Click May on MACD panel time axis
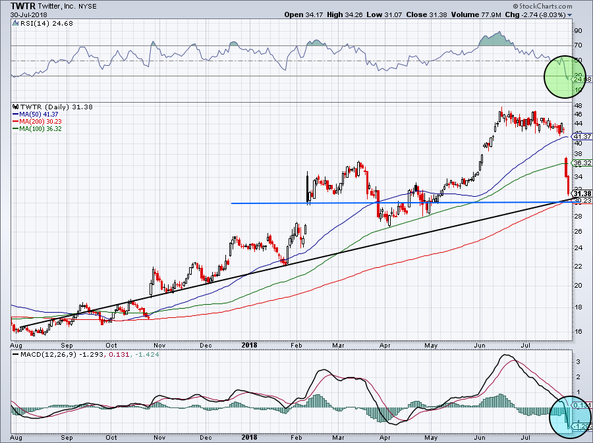593x443 pixels. (431, 438)
